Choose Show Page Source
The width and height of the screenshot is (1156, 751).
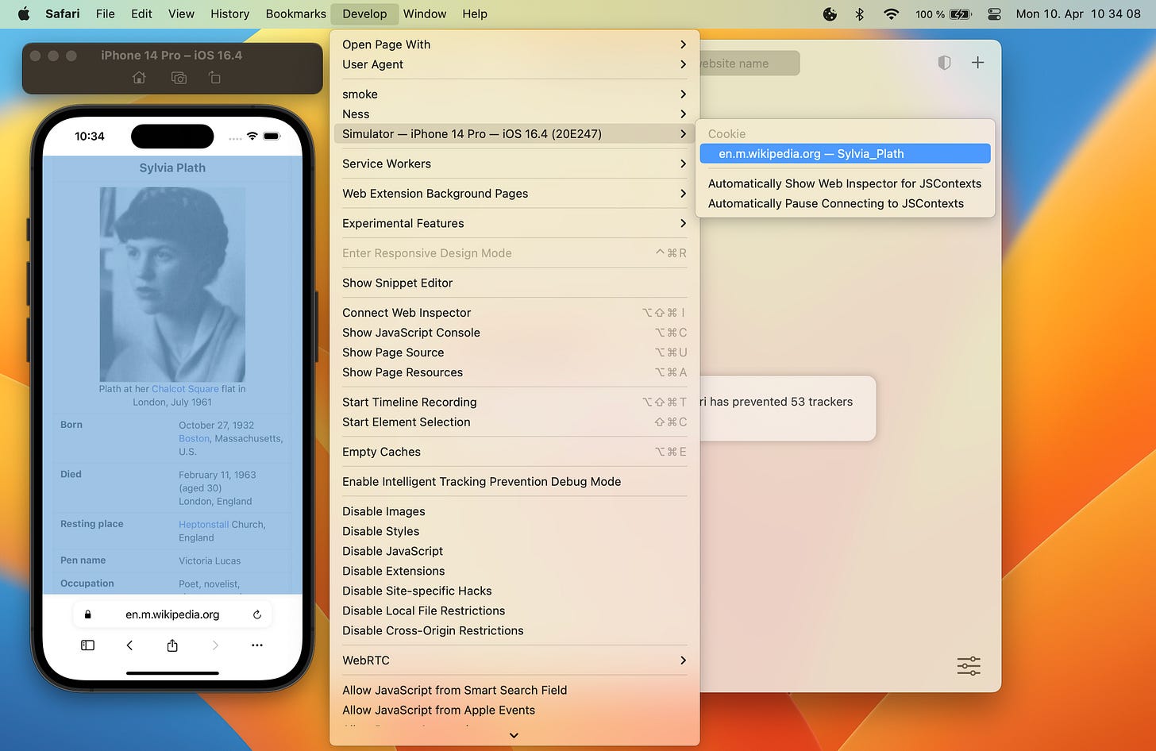pyautogui.click(x=514, y=352)
